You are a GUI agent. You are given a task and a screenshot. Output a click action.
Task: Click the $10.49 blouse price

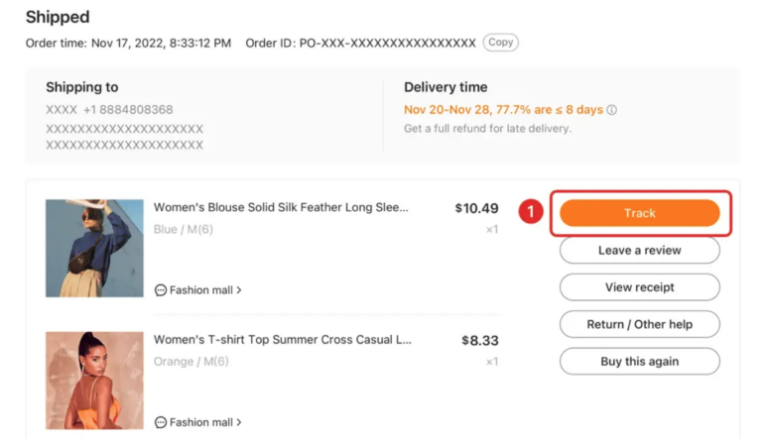point(476,208)
